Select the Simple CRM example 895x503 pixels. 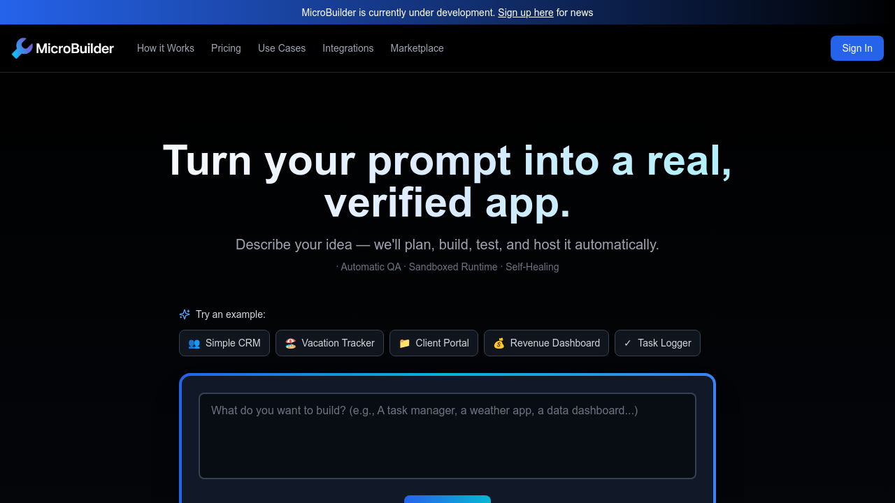[224, 343]
